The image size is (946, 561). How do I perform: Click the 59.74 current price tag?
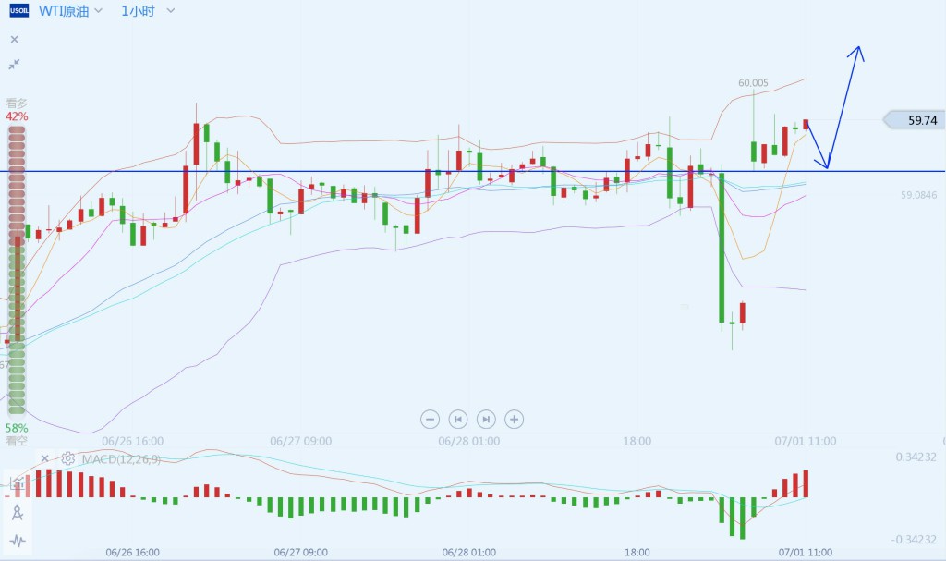[915, 120]
